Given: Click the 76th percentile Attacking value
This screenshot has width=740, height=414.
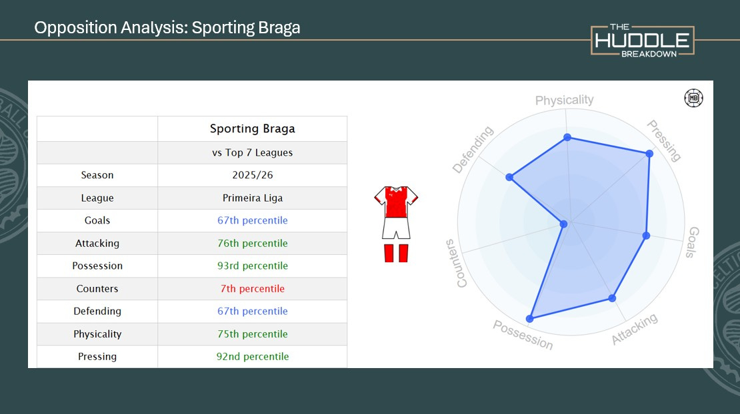Looking at the screenshot, I should 252,244.
